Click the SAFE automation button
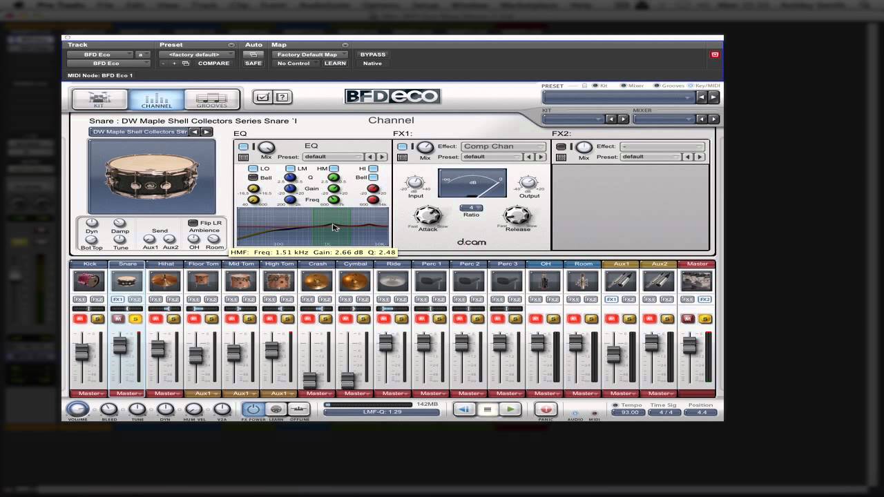Viewport: 884px width, 497px height. (253, 64)
